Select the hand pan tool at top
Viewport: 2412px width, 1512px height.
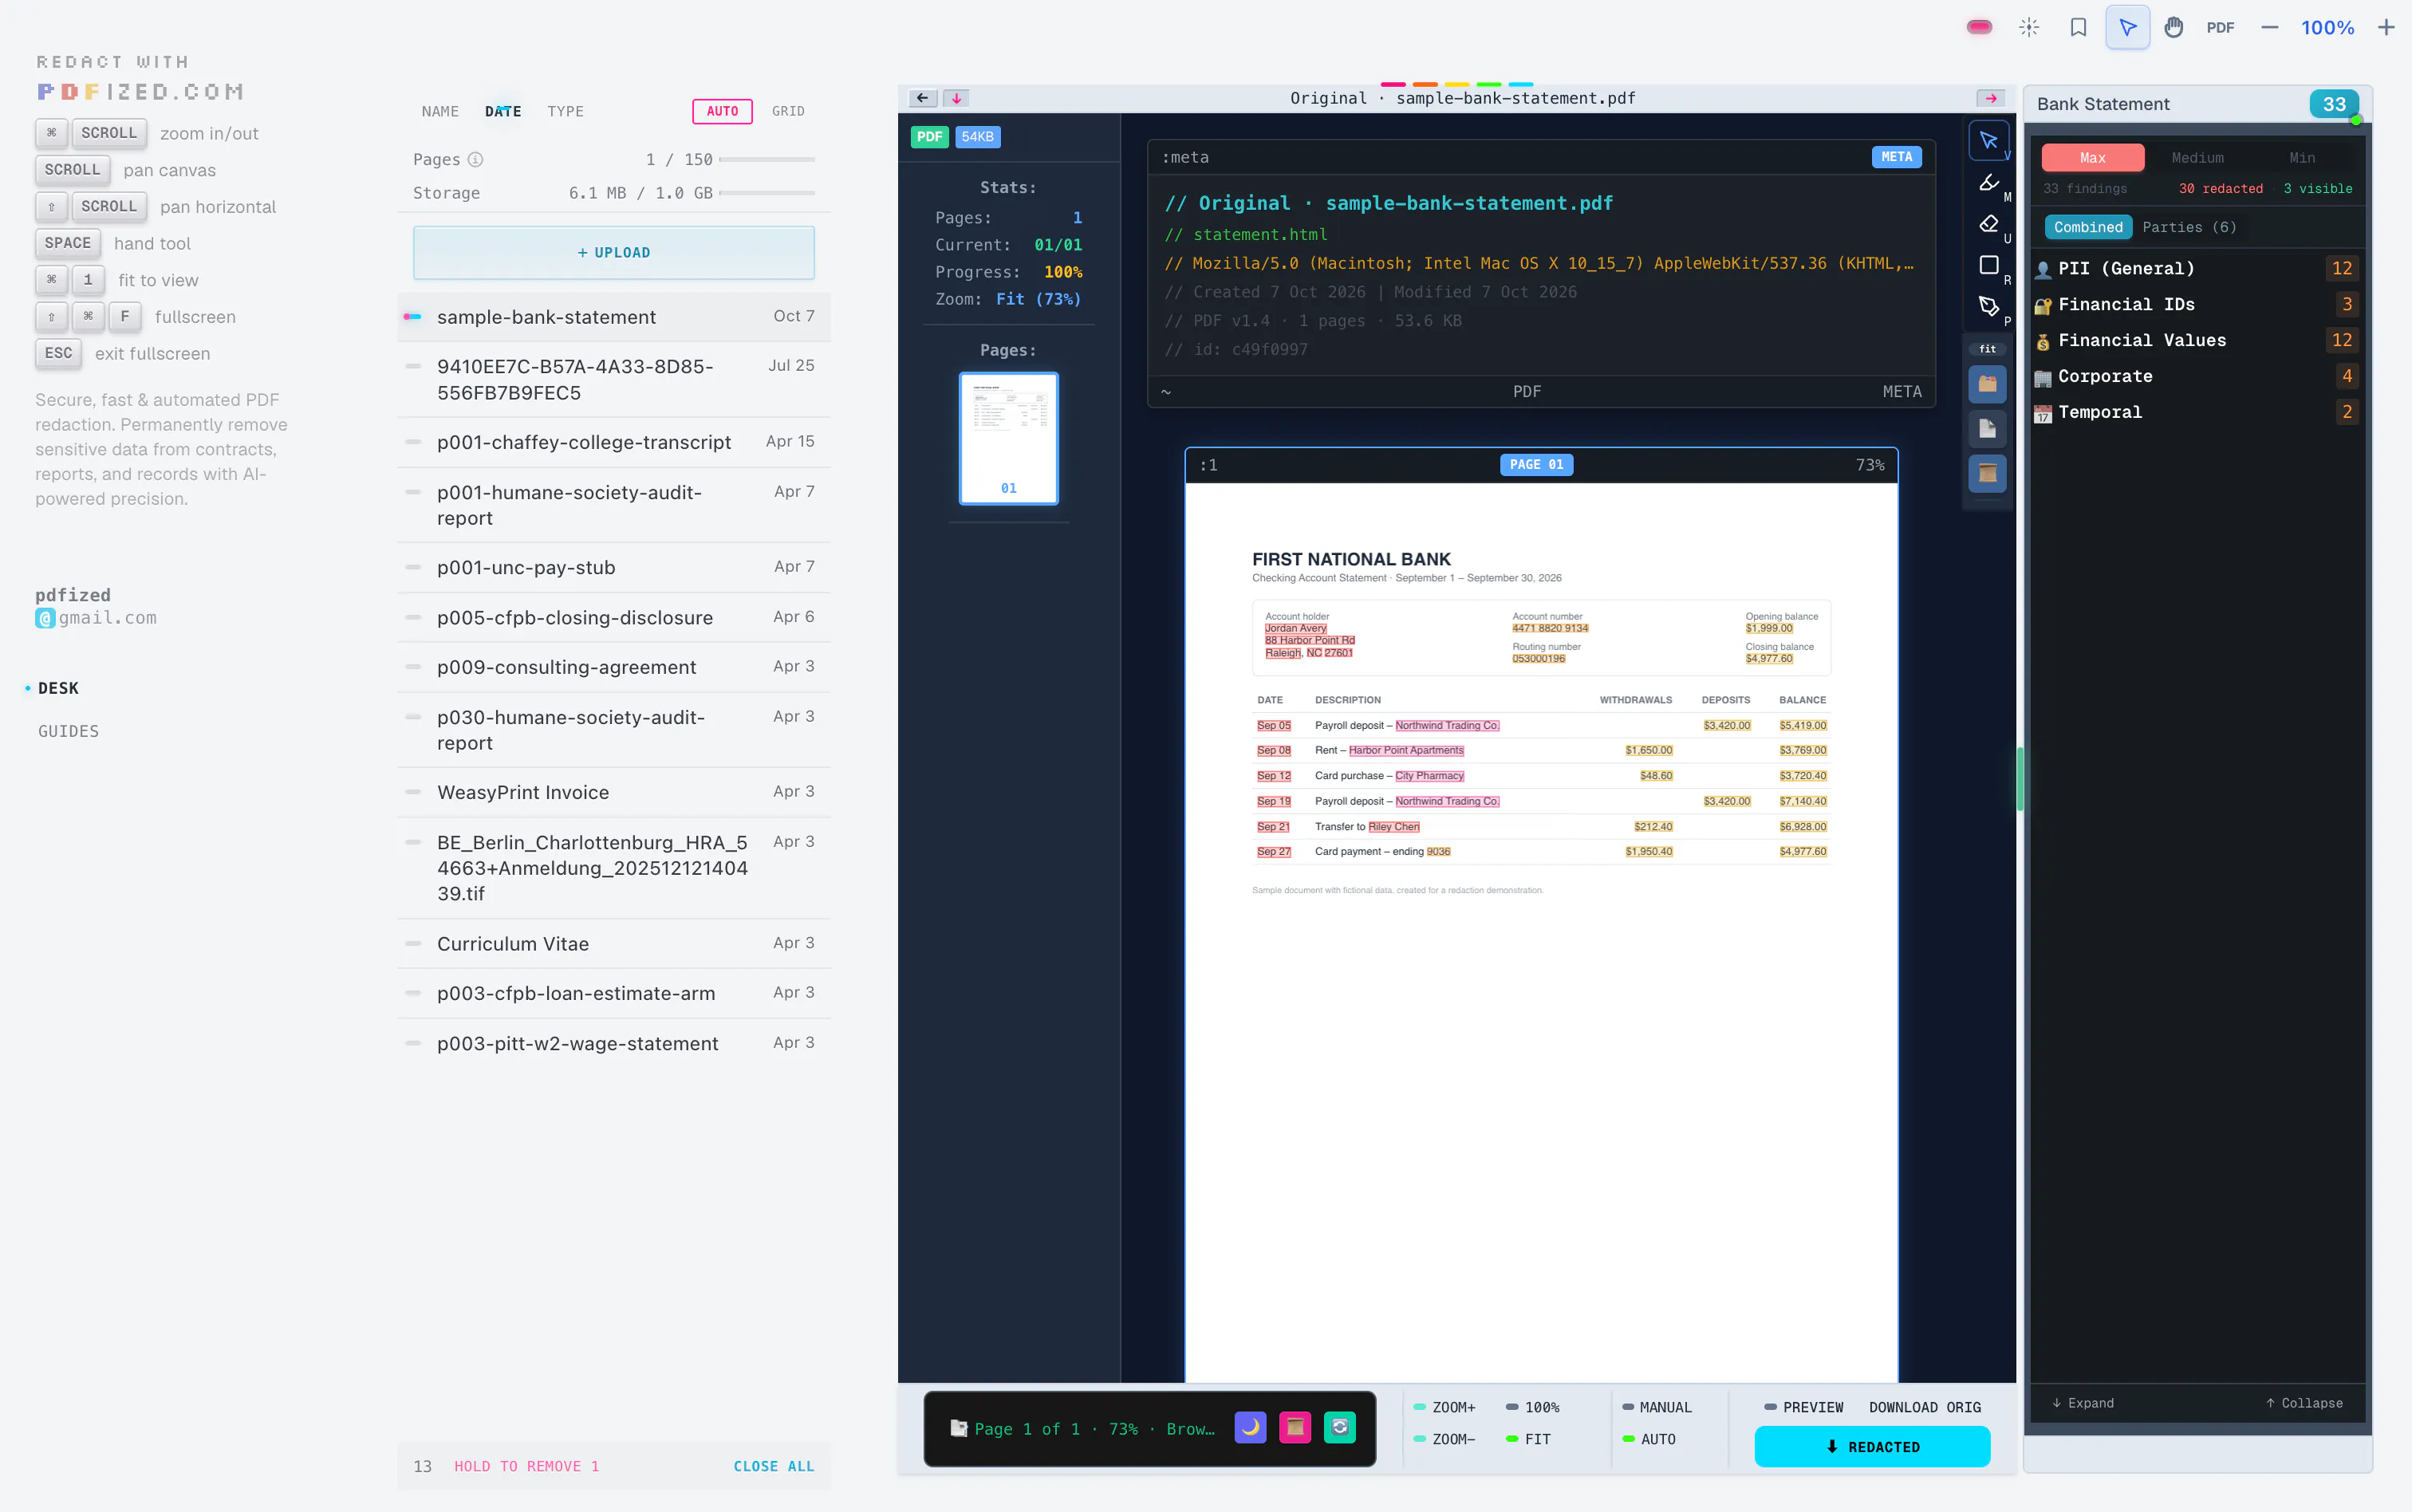[x=2173, y=27]
